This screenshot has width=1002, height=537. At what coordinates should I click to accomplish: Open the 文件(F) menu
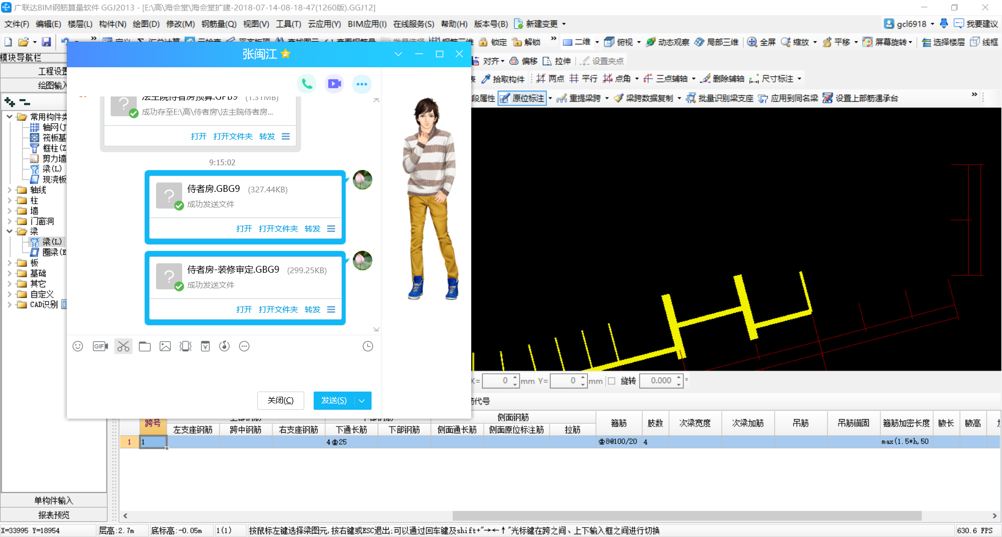pyautogui.click(x=17, y=24)
